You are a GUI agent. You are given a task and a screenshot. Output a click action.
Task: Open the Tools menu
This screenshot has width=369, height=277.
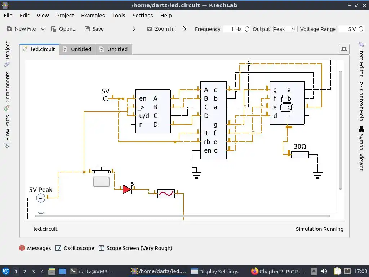click(118, 16)
